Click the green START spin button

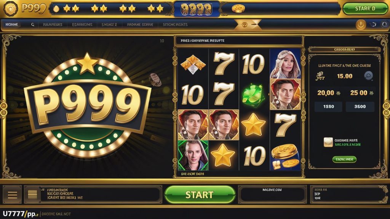click(x=200, y=195)
